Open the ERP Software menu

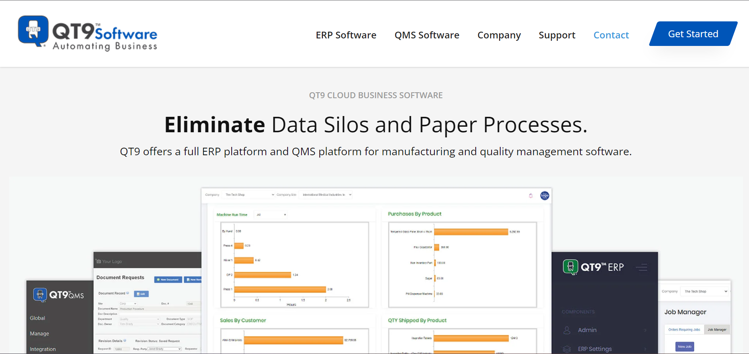point(346,35)
